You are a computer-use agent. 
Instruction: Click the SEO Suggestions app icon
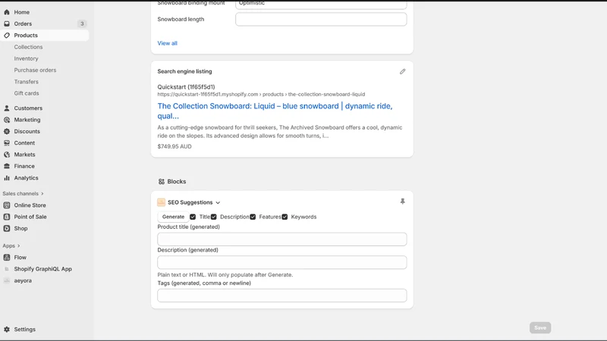point(161,202)
